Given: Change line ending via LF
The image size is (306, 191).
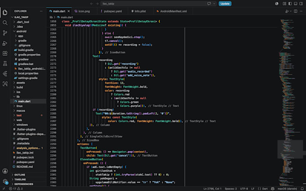Looking at the screenshot, I should coord(253,189).
